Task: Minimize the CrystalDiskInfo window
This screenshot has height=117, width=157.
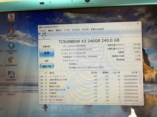Action: click(x=123, y=24)
